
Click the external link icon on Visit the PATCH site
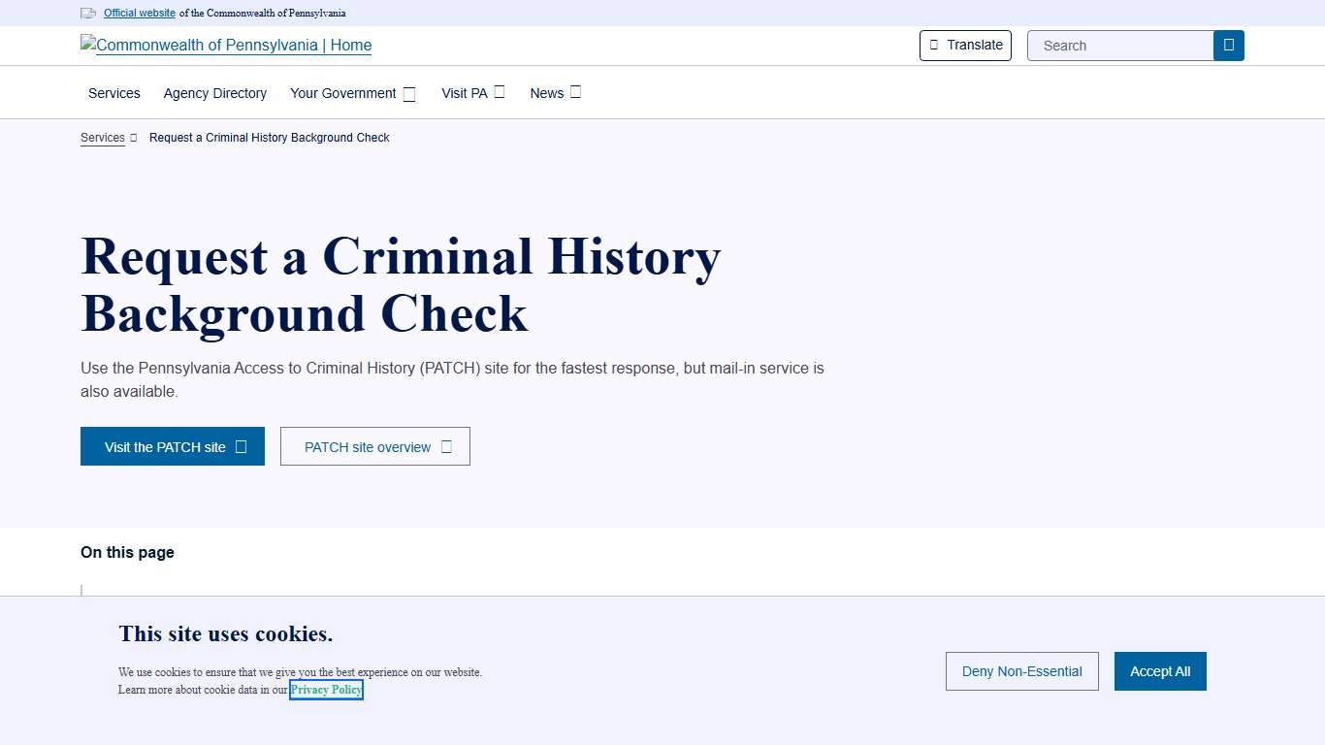(240, 446)
